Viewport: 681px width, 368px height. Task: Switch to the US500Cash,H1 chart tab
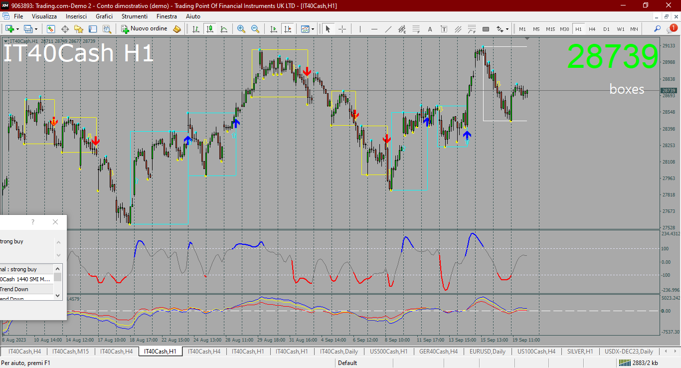[x=389, y=352]
